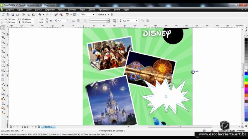Open the Ajuda menu

[126, 10]
